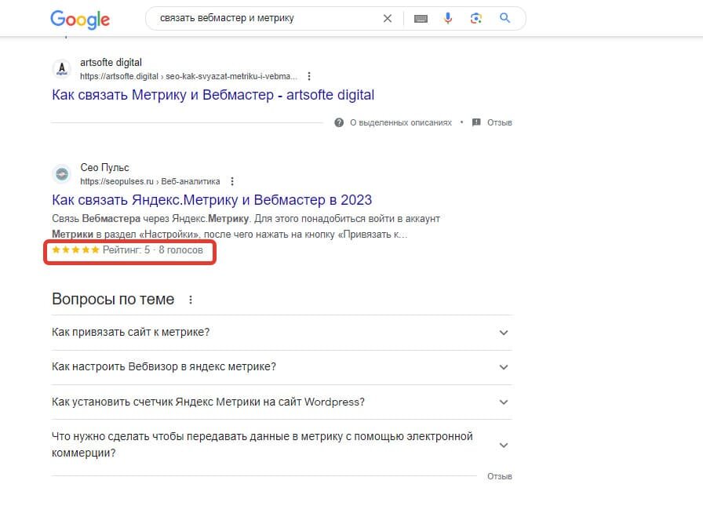Viewport: 703px width, 506px height.
Task: Click the artsofte digital favicon
Action: tap(62, 69)
